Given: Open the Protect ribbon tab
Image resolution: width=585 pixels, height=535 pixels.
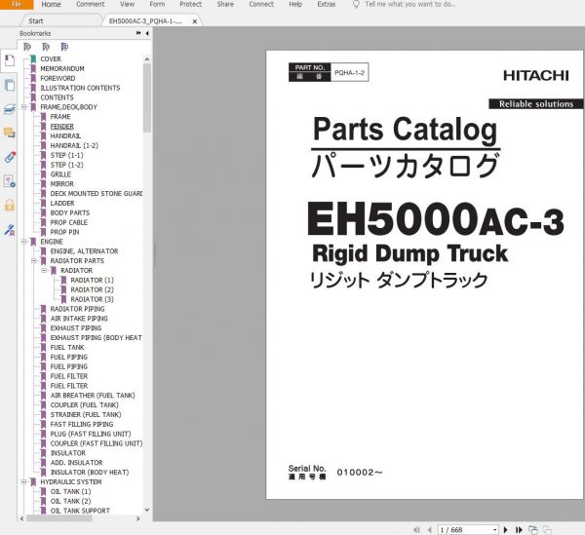Looking at the screenshot, I should point(190,5).
